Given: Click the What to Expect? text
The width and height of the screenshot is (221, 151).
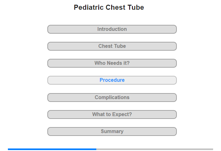Looking at the screenshot, I should click(x=112, y=114).
